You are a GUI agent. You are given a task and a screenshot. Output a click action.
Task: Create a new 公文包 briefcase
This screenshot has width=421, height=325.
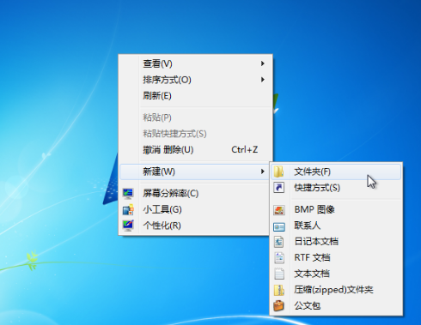click(336, 305)
